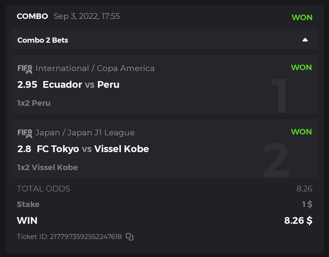Viewport: 329px width, 257px height.
Task: Select the Ecuador team name
Action: tap(62, 84)
